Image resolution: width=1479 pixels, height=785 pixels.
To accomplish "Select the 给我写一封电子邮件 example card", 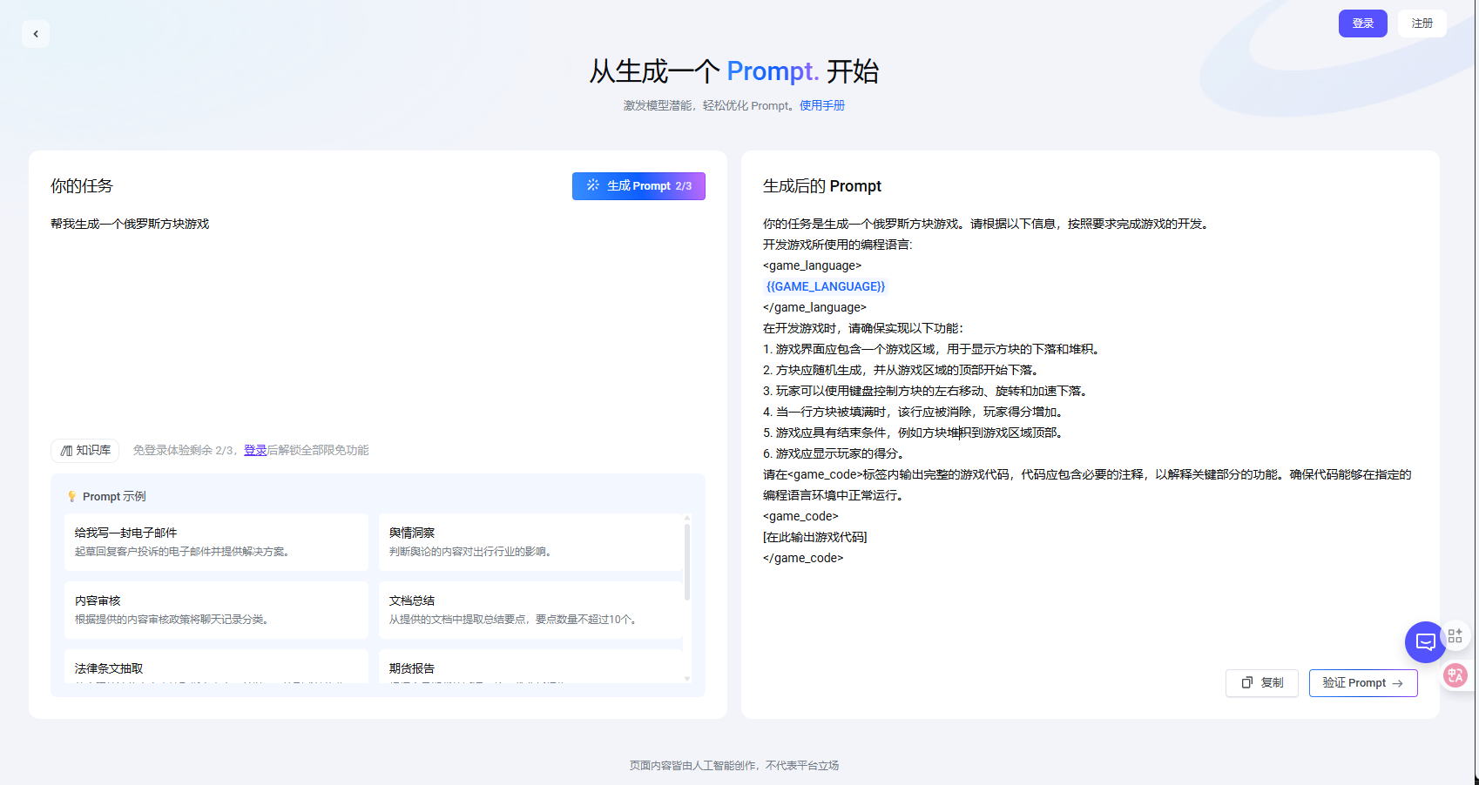I will click(x=216, y=542).
